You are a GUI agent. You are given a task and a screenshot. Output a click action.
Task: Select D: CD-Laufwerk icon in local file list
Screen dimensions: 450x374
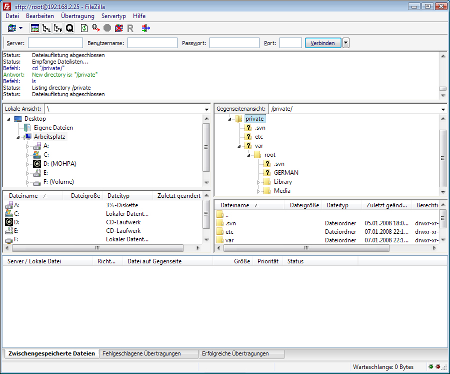coord(9,222)
